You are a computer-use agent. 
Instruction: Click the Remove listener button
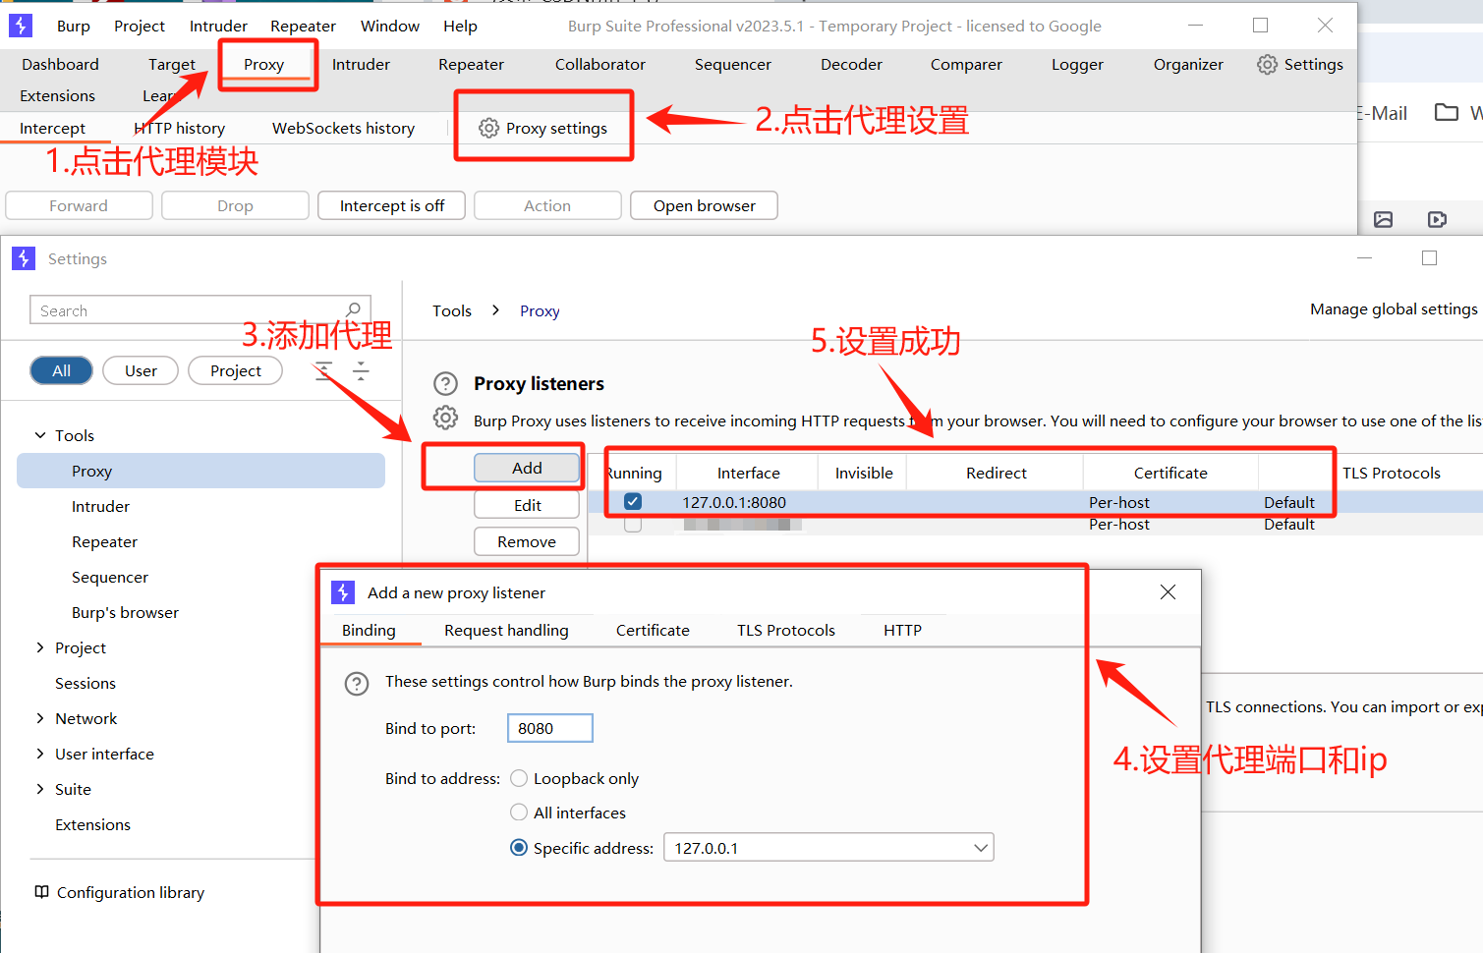click(x=527, y=541)
